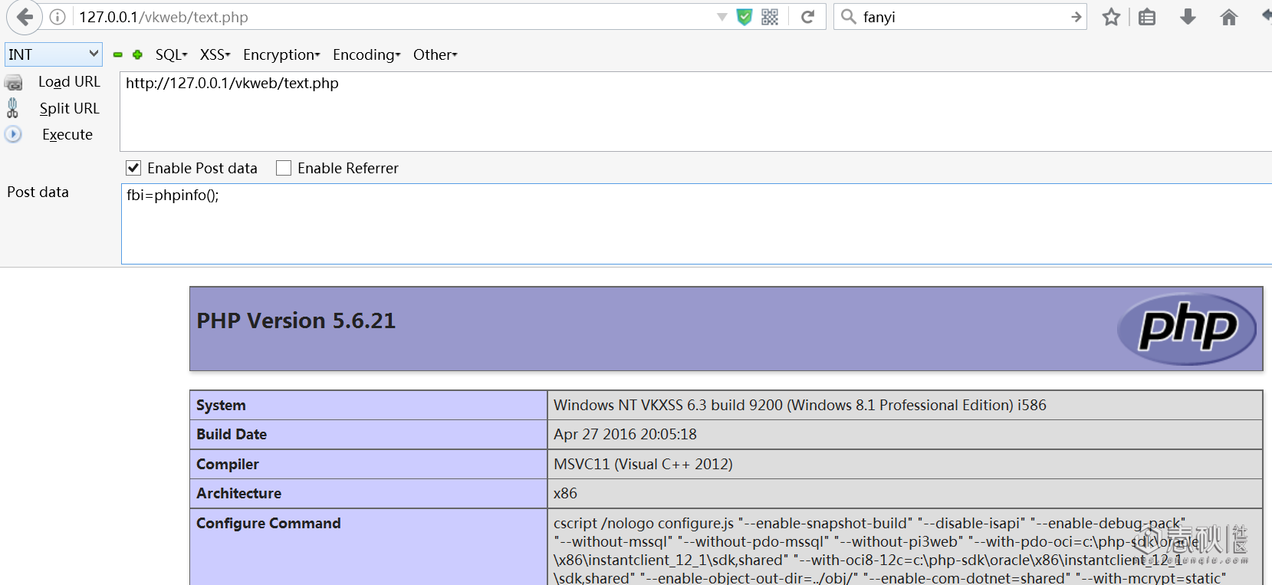Open the downloads arrow icon
Viewport: 1272px width, 585px height.
[1188, 17]
